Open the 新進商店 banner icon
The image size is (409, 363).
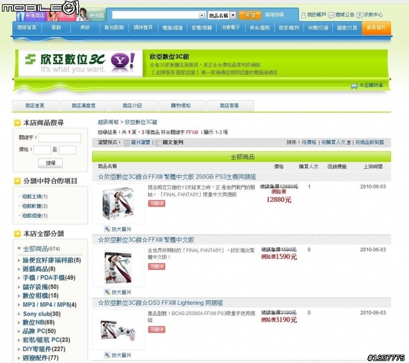click(31, 15)
